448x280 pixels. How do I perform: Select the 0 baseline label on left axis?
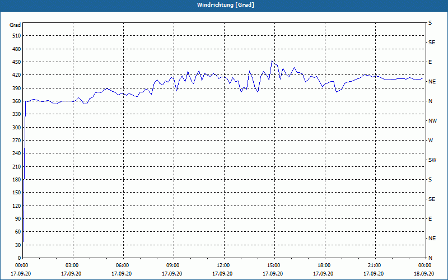20,258
